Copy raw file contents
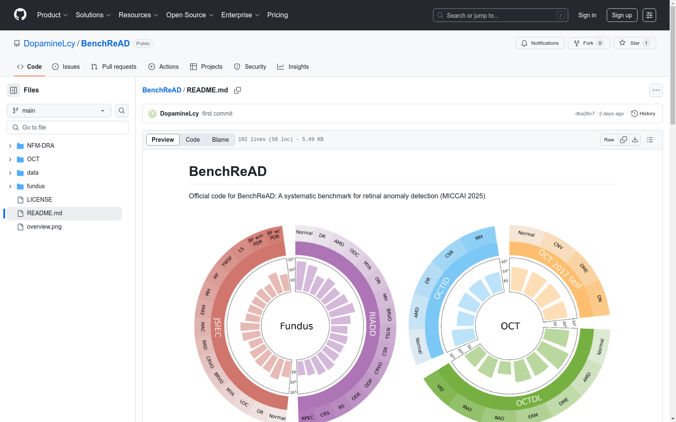Image resolution: width=676 pixels, height=422 pixels. [x=624, y=140]
